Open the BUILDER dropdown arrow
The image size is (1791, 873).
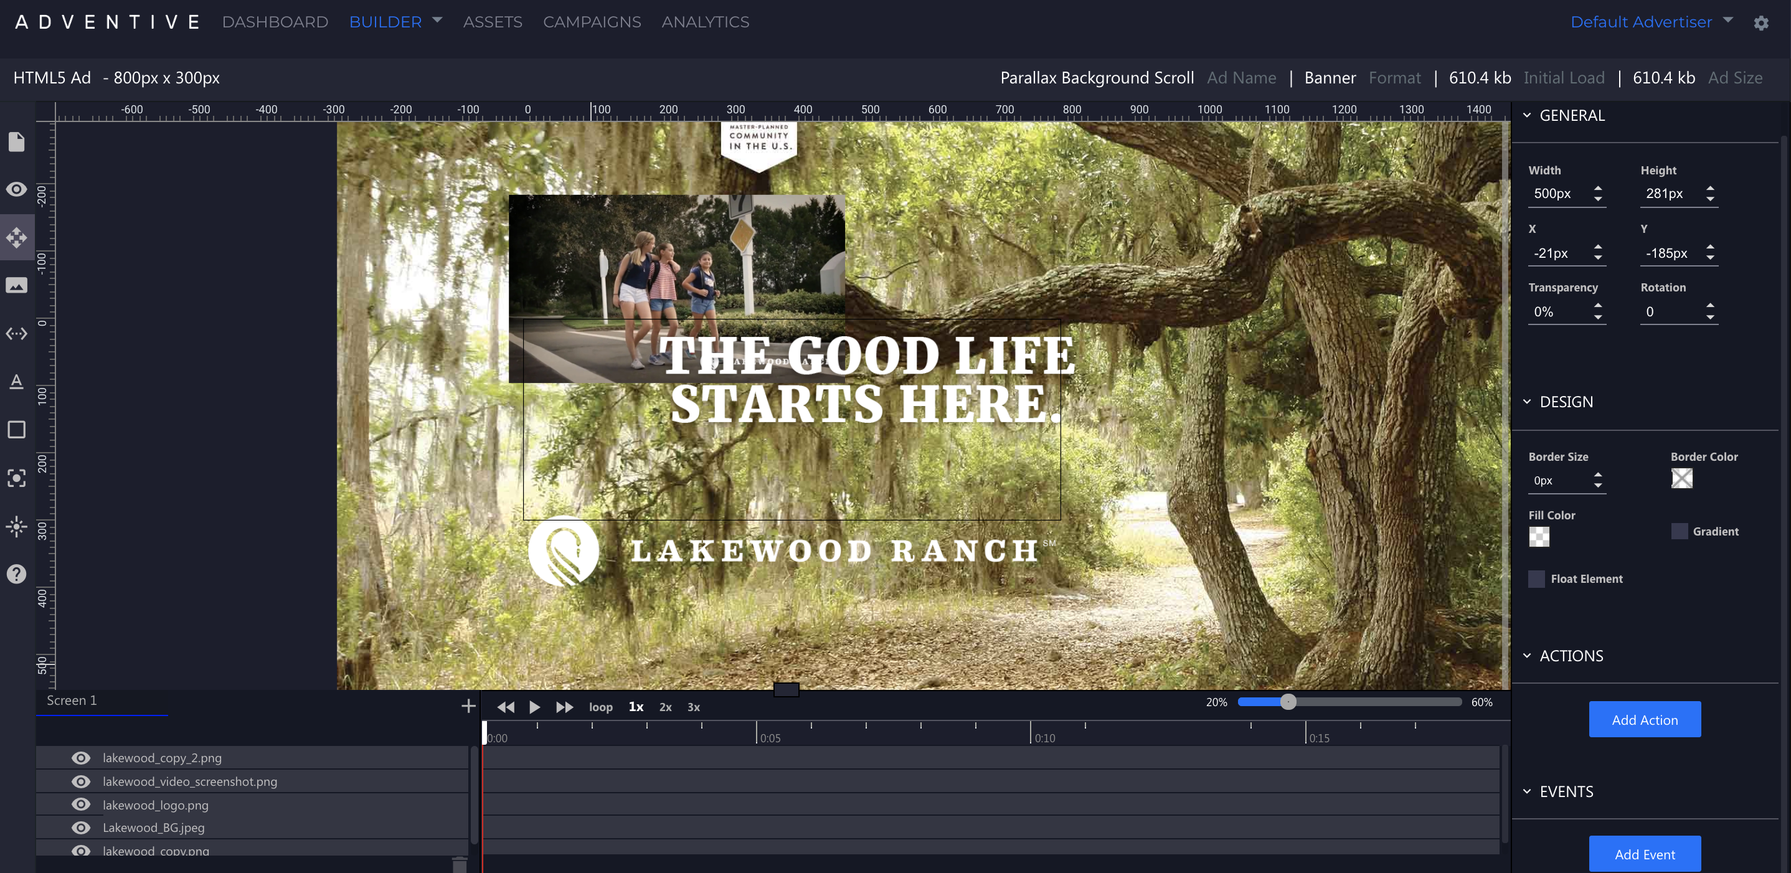point(437,20)
